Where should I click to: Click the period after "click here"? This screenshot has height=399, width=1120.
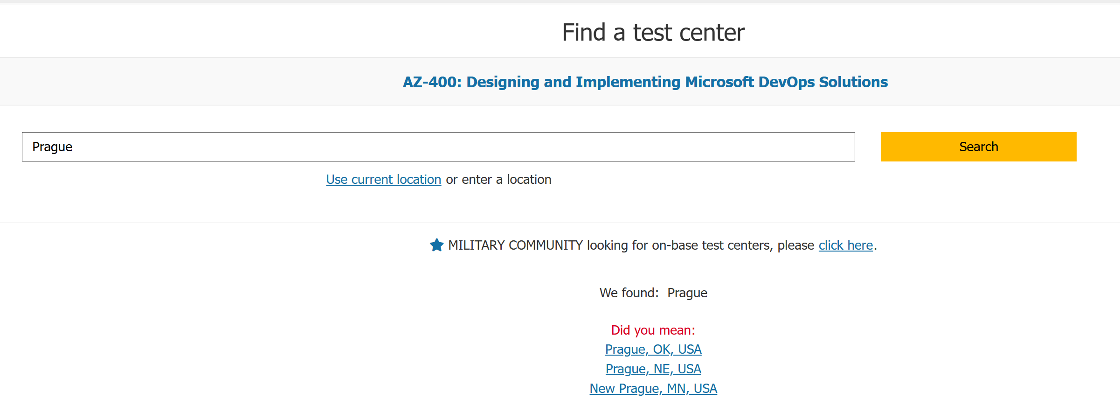point(875,245)
